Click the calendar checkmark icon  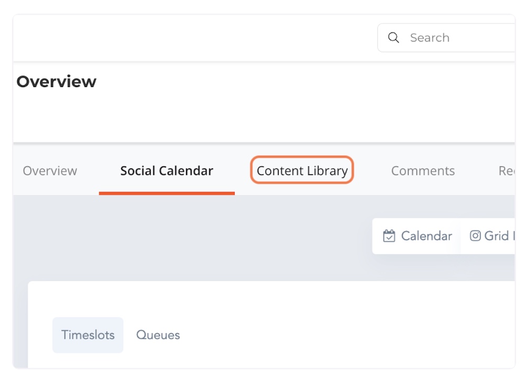point(389,236)
